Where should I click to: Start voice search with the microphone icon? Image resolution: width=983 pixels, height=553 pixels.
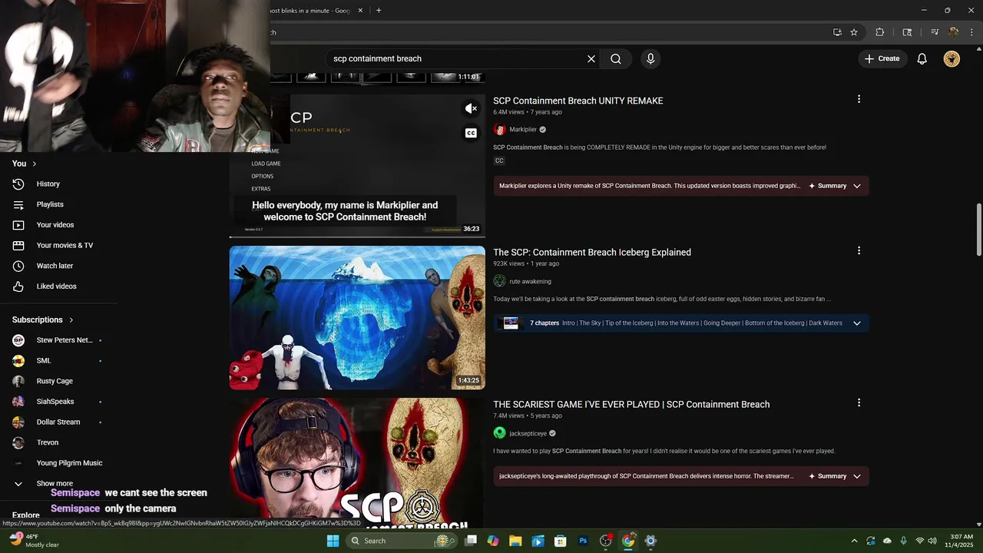coord(650,58)
